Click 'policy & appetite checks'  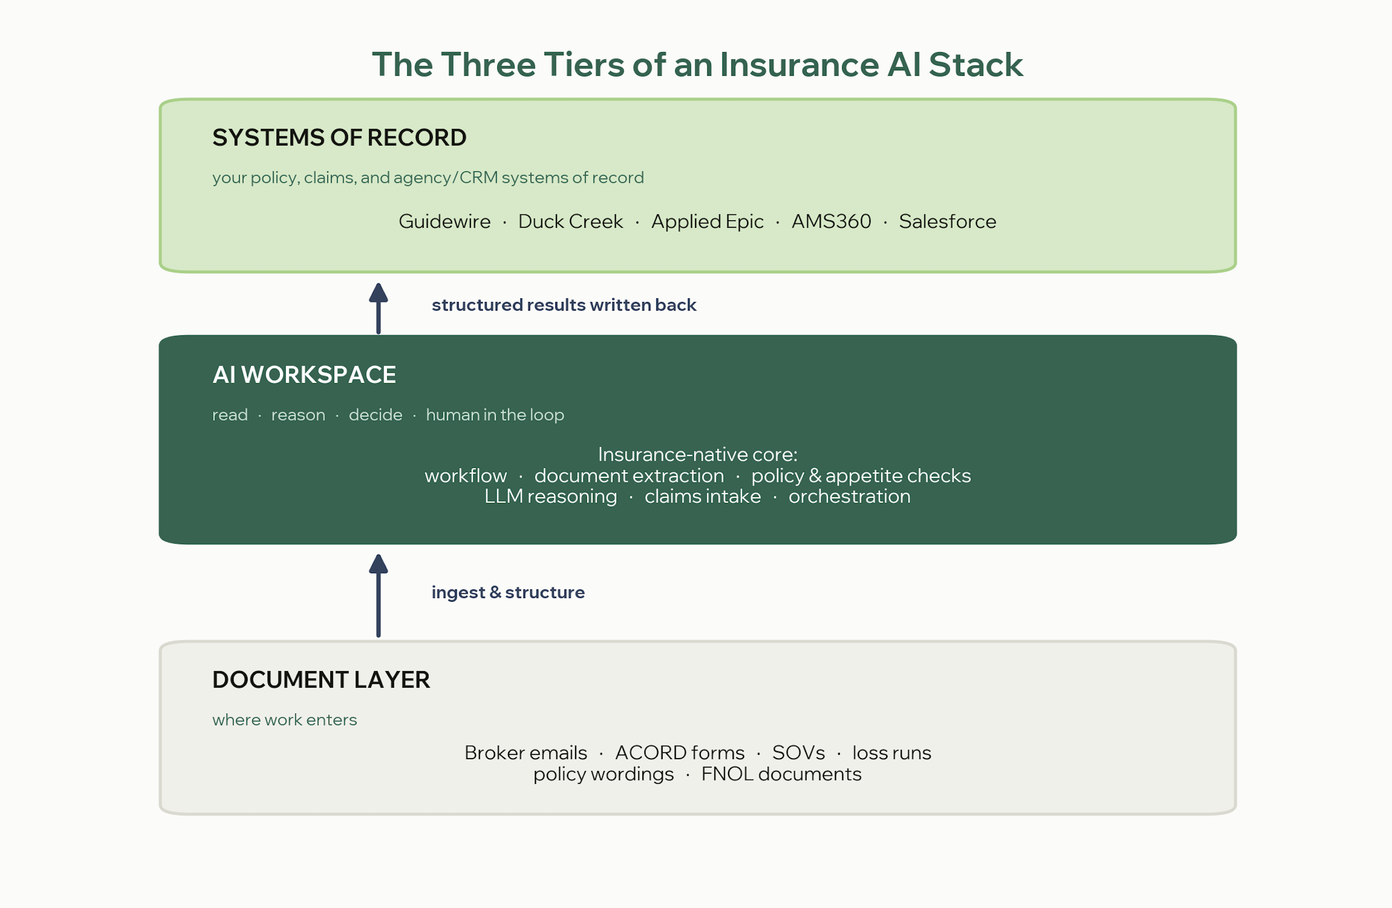(x=861, y=476)
